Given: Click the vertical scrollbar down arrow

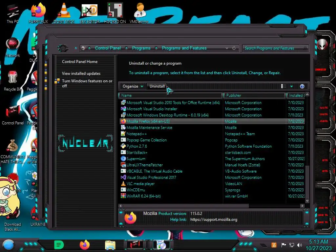Looking at the screenshot, I should tap(307, 201).
